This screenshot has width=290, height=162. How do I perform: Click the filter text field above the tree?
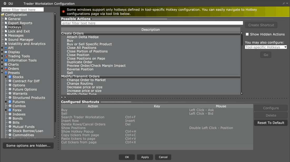pyautogui.click(x=22, y=9)
